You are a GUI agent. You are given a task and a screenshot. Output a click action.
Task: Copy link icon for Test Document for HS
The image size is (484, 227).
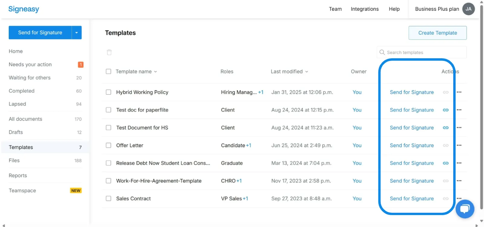[x=446, y=128]
